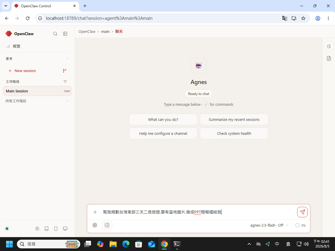This screenshot has height=251, width=335.
Task: Click the Agnes robot avatar
Action: pos(199,65)
